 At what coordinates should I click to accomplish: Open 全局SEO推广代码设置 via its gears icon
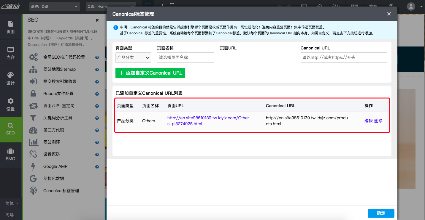pyautogui.click(x=33, y=57)
